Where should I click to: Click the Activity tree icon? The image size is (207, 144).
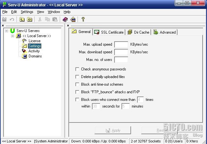tap(24, 51)
